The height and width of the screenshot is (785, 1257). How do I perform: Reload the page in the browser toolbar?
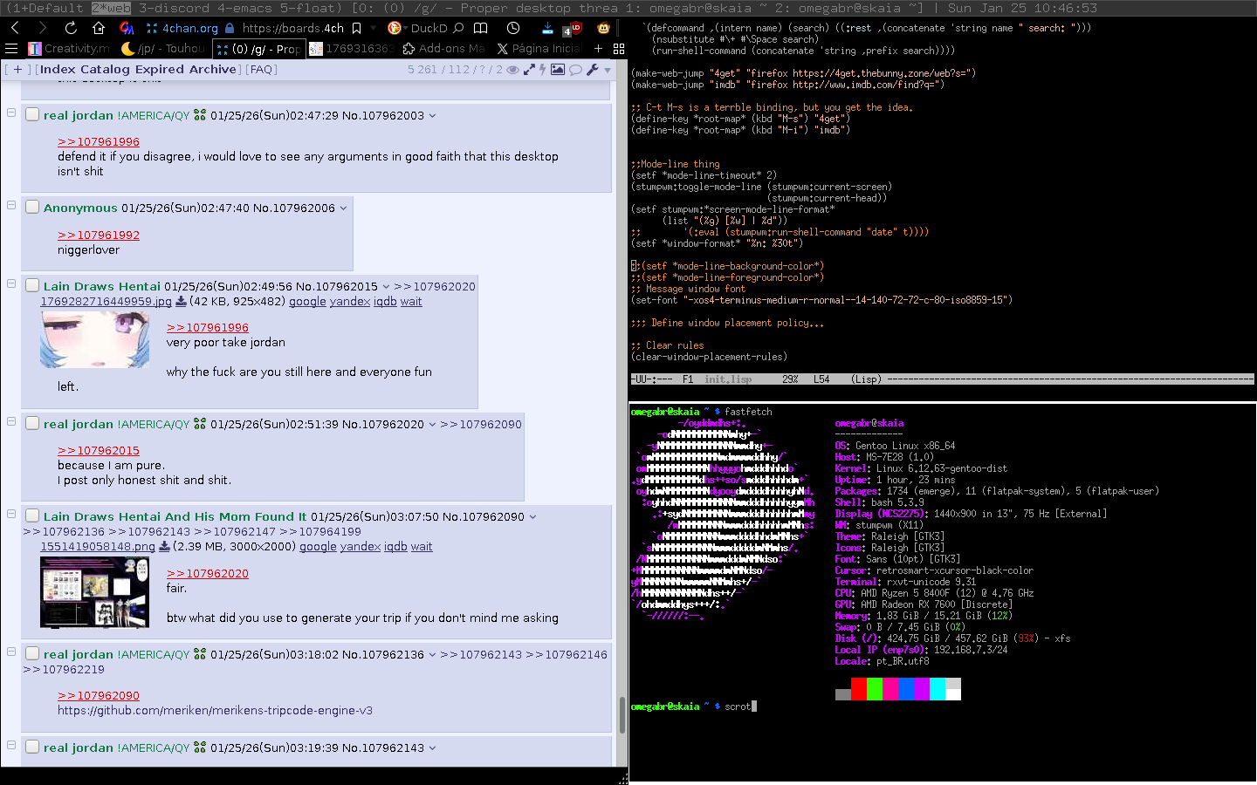[71, 28]
